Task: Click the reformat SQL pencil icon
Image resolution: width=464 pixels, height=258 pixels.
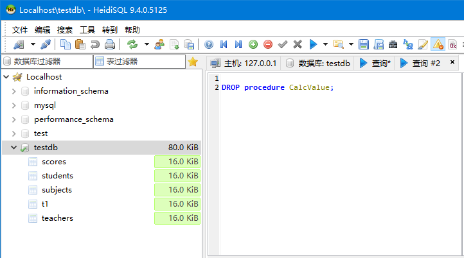Action: tap(423, 45)
